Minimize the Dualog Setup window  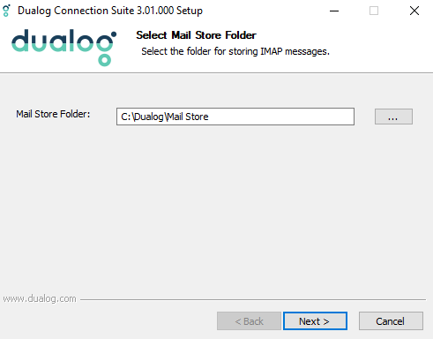(334, 11)
